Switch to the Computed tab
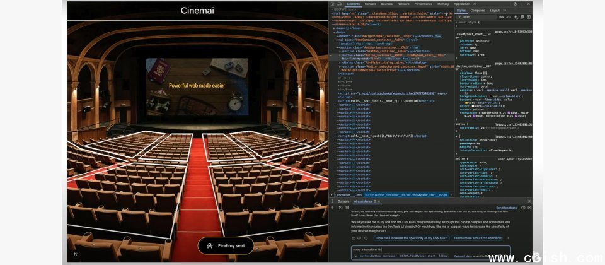Image resolution: width=605 pixels, height=265 pixels. [x=478, y=11]
